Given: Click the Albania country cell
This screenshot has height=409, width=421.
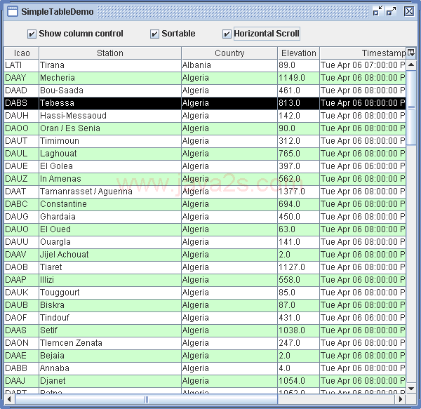Looking at the screenshot, I should (x=229, y=65).
